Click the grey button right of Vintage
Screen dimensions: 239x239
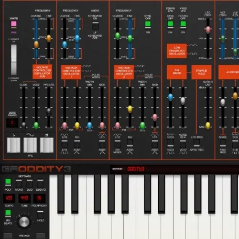[41, 236]
